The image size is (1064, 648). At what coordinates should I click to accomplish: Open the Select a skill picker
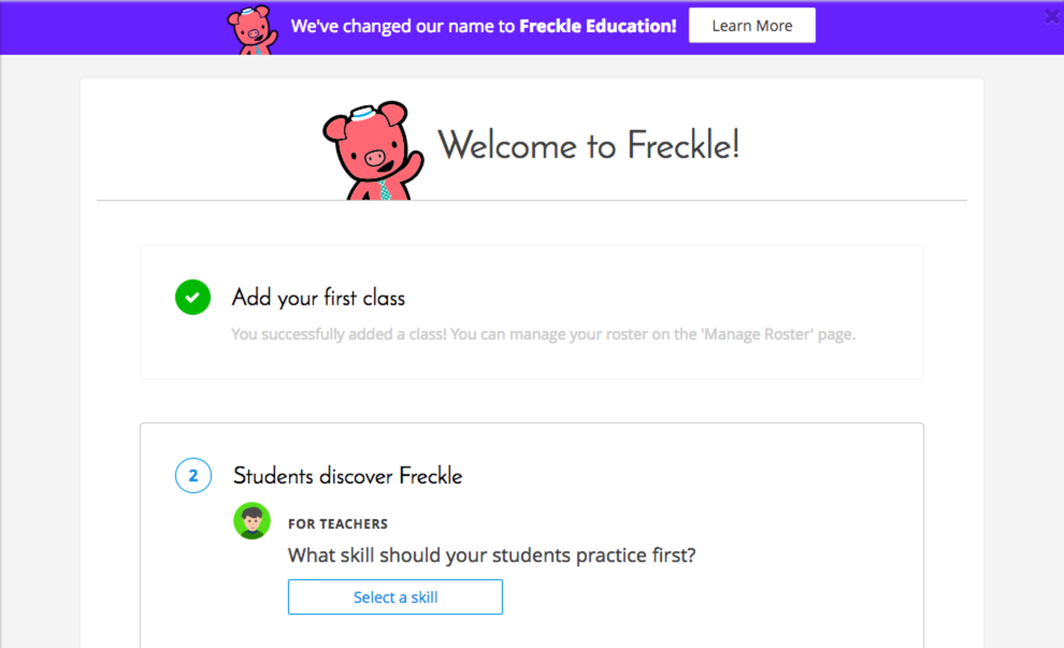tap(395, 597)
